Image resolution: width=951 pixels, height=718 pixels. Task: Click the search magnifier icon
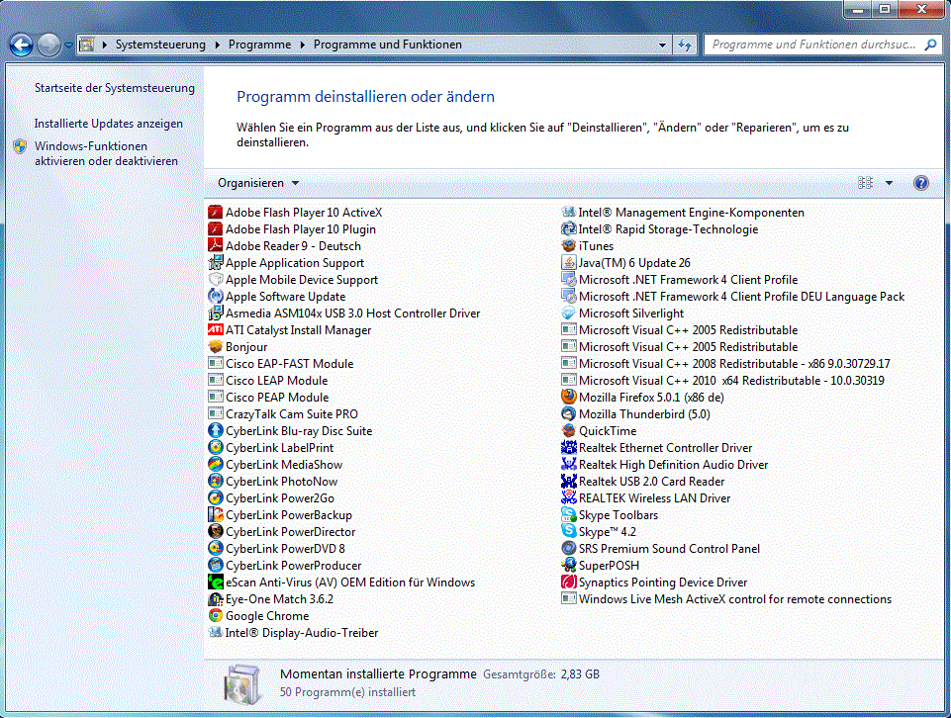[930, 45]
